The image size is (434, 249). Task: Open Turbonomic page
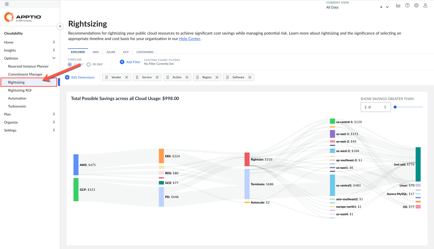pos(17,106)
